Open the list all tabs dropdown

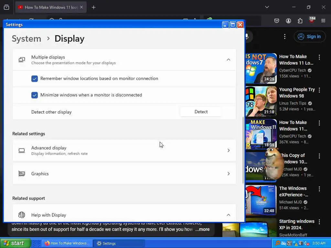[267, 7]
